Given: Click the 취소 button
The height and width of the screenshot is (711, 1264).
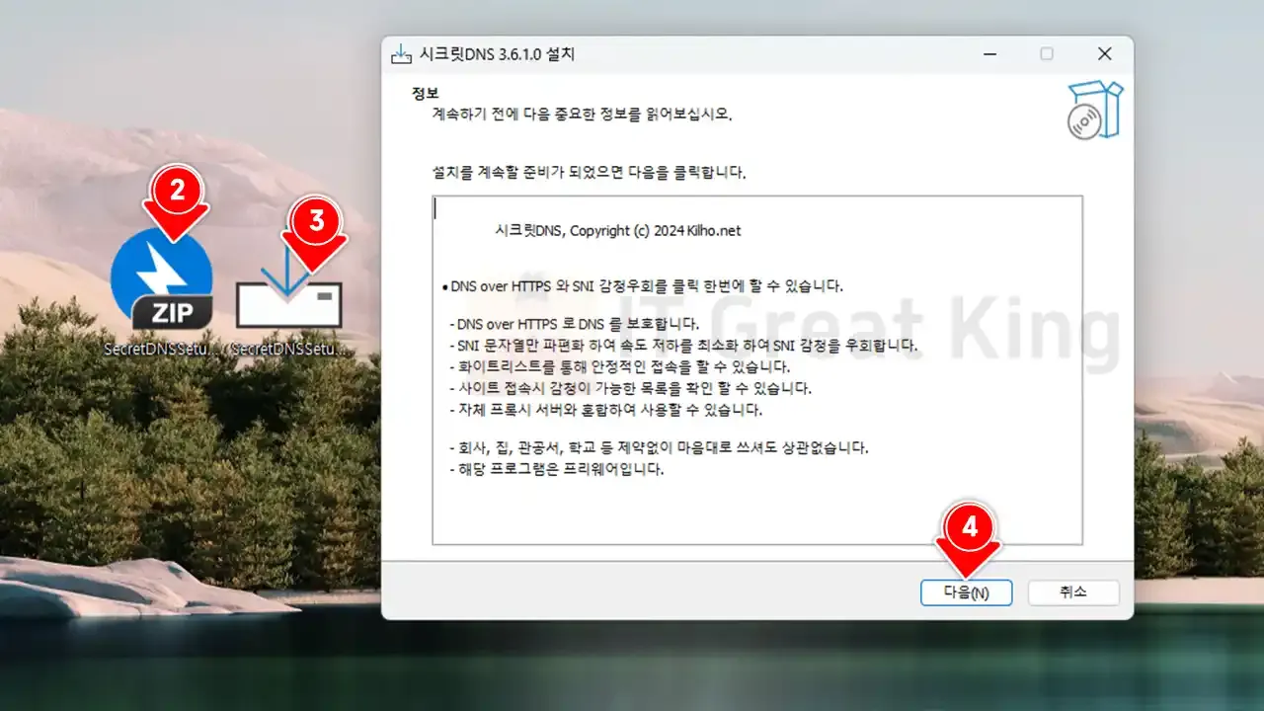Looking at the screenshot, I should tap(1073, 592).
